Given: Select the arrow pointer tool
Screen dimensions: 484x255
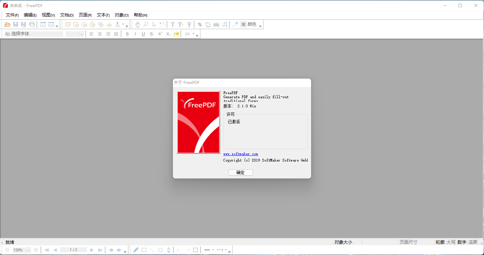Looking at the screenshot, I should tap(154, 24).
